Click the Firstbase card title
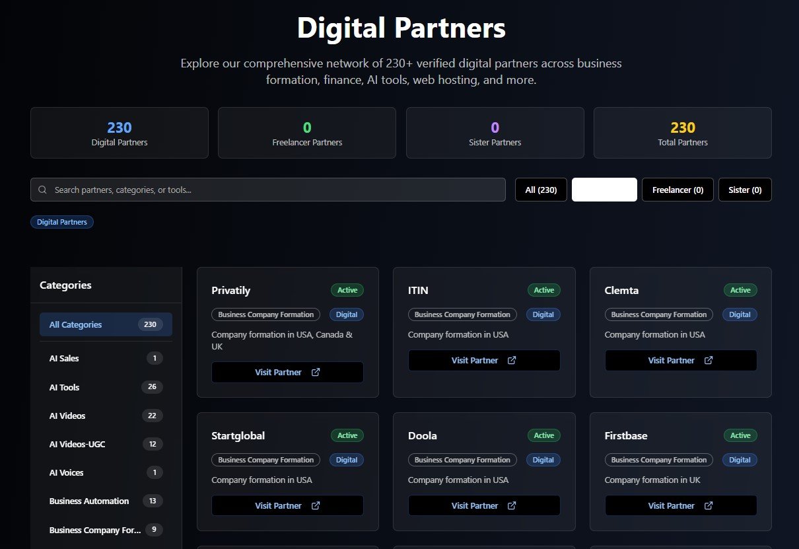The height and width of the screenshot is (549, 799). 626,435
